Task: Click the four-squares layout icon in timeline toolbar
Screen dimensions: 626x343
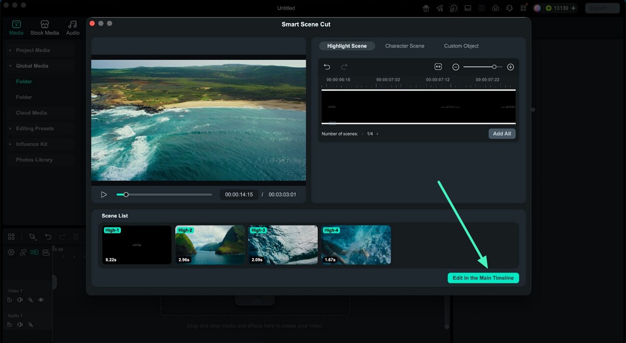Action: coord(11,237)
